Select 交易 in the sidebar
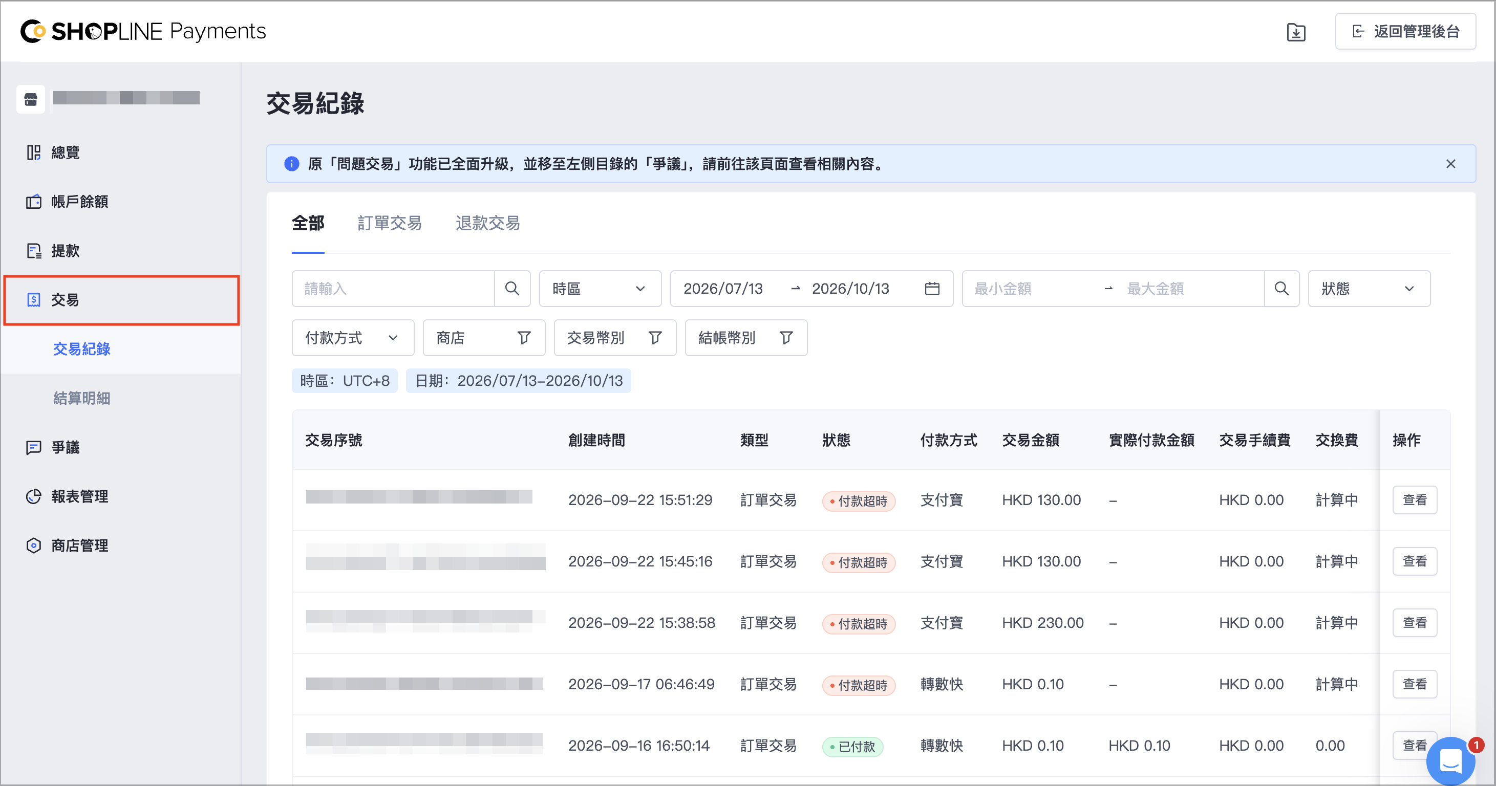The width and height of the screenshot is (1496, 786). click(121, 300)
